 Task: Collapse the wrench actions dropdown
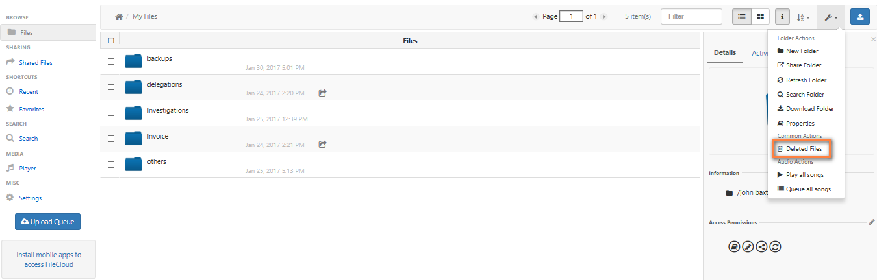832,17
